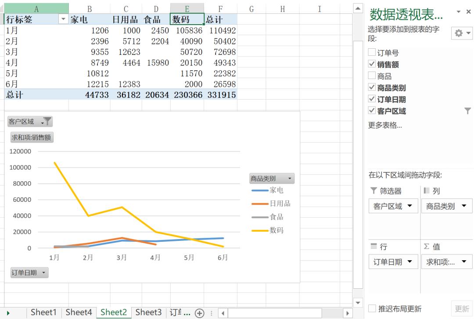Open the task pane options arrow
Screen dimensions: 474x319
pos(459,12)
